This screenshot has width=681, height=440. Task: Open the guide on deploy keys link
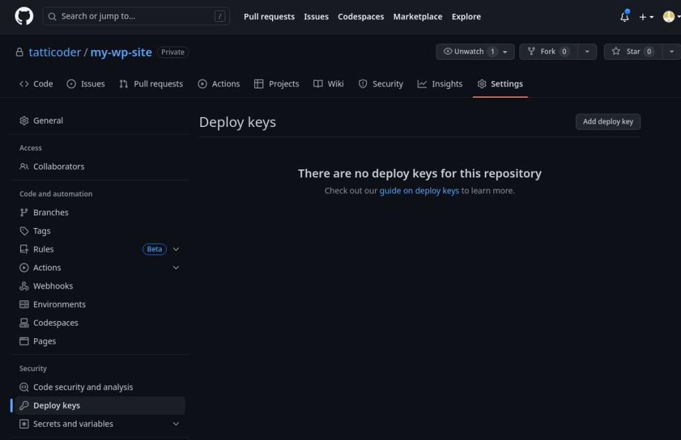tap(419, 191)
